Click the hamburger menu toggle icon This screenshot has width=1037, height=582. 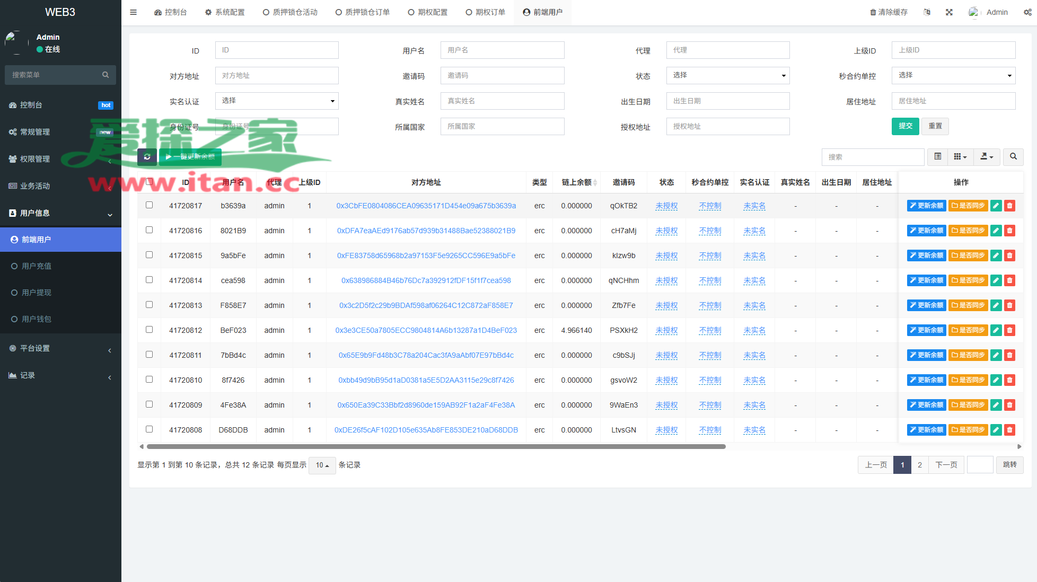133,12
